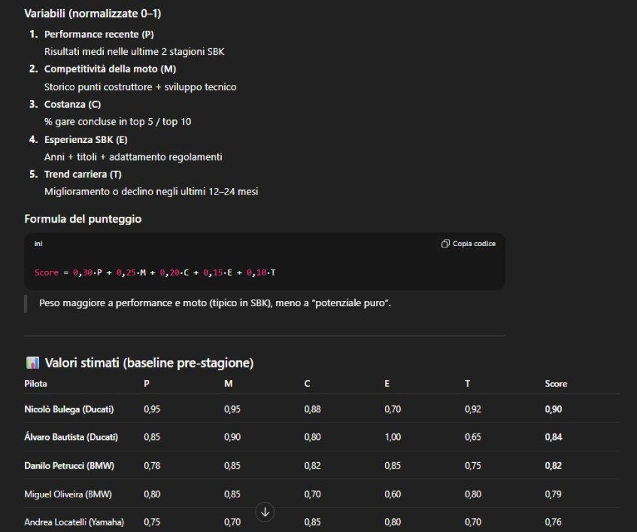Click the copy icon beside Copia codice
The image size is (637, 532).
pos(445,243)
